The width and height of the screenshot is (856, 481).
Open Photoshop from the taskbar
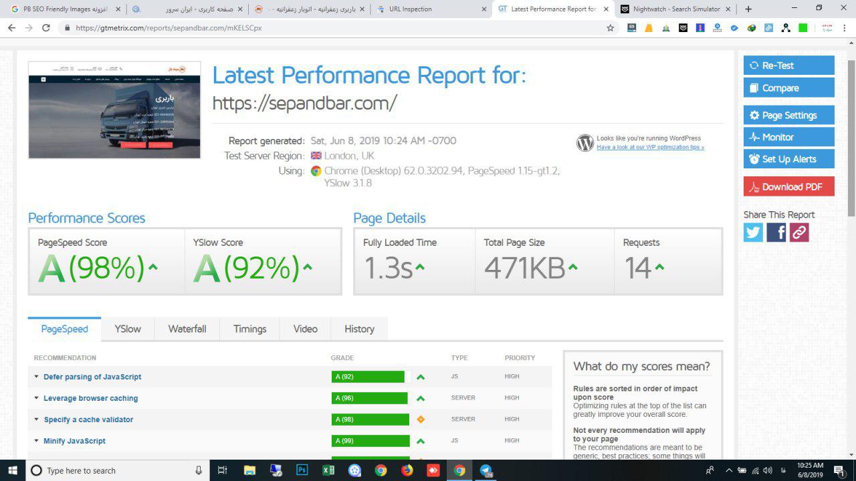(x=302, y=470)
